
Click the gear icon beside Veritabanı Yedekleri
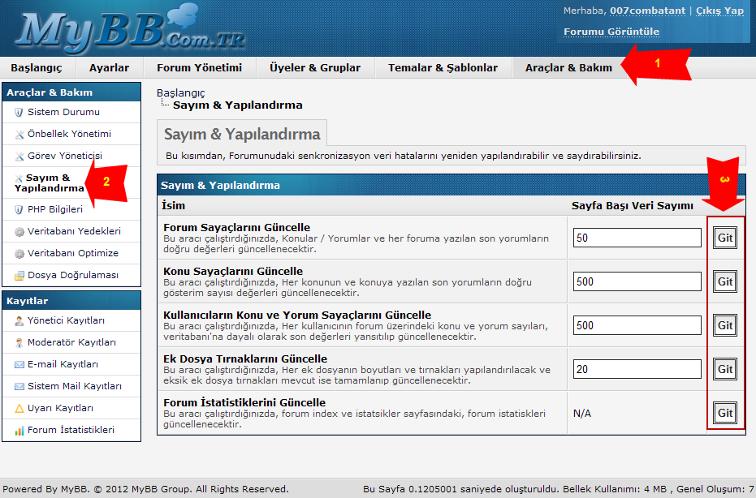[x=19, y=232]
